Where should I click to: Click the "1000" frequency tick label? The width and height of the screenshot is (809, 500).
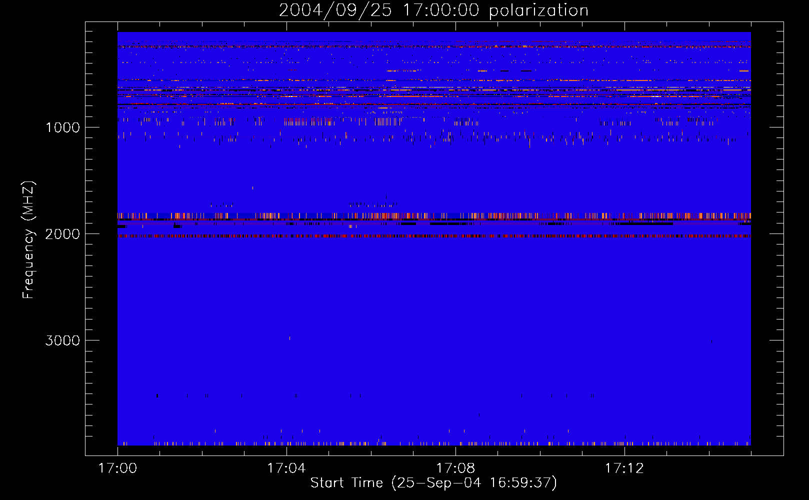coord(62,127)
